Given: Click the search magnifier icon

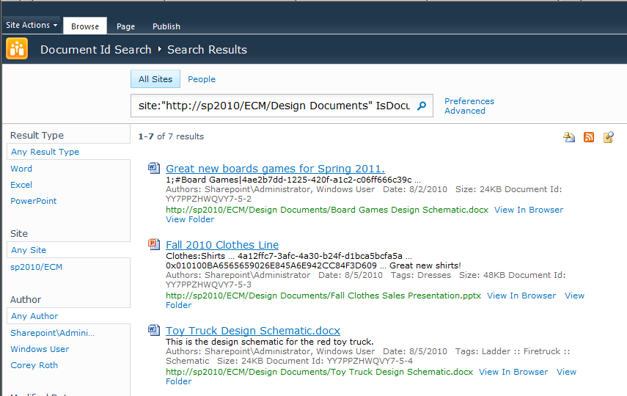Looking at the screenshot, I should [422, 106].
